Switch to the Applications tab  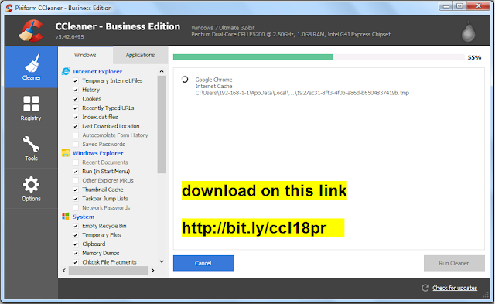(141, 55)
